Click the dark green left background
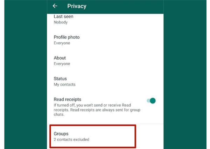 (26, 74)
